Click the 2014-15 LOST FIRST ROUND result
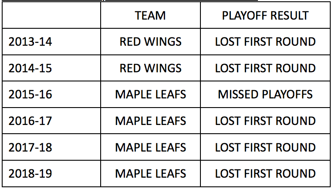The width and height of the screenshot is (332, 189). [265, 68]
